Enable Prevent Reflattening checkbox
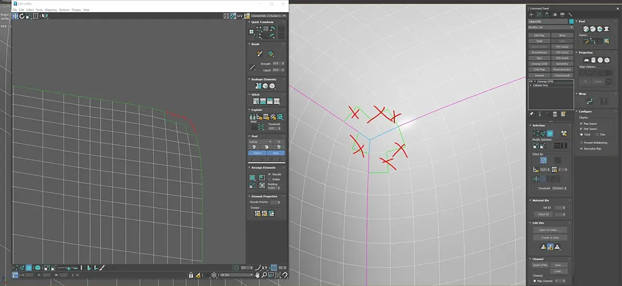Screen dimensions: 622x286 pos(581,143)
